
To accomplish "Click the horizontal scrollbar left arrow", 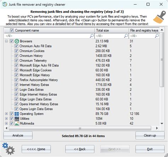I will pos(6,128).
